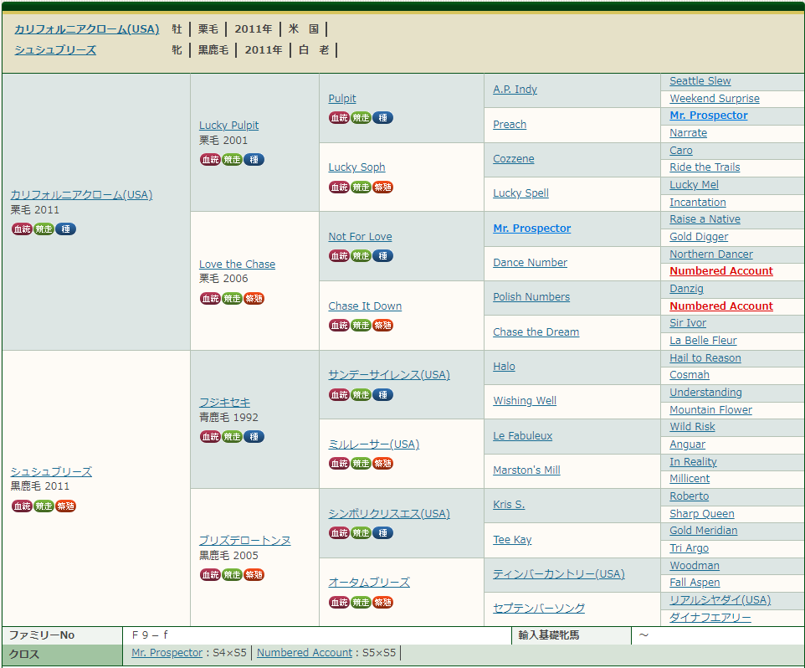805x668 pixels.
Task: Open bold Mr. Prospector link under Not For Love
Action: [532, 229]
